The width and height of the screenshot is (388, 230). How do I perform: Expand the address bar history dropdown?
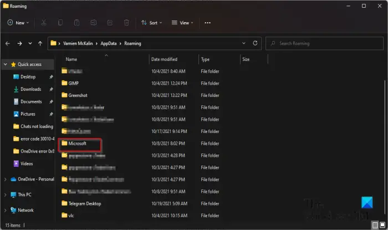[x=244, y=43]
